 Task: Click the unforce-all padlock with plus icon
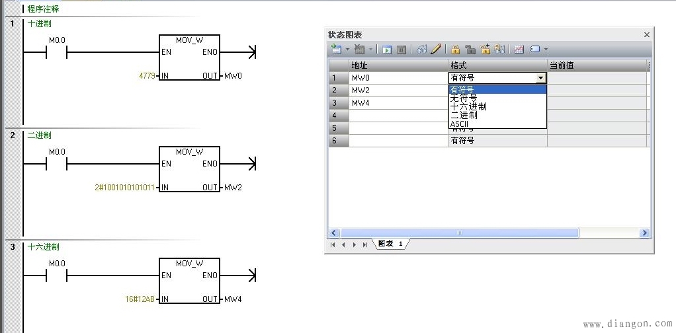pos(486,49)
